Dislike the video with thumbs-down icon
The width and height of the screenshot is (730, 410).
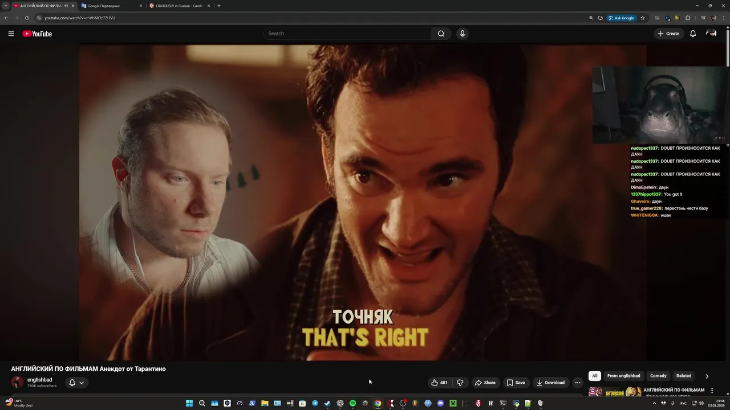click(460, 383)
